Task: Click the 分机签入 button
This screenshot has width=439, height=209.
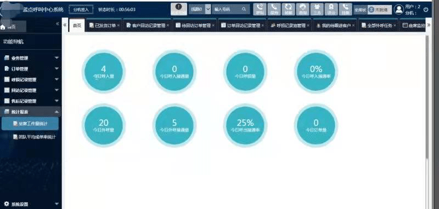Action: point(81,9)
